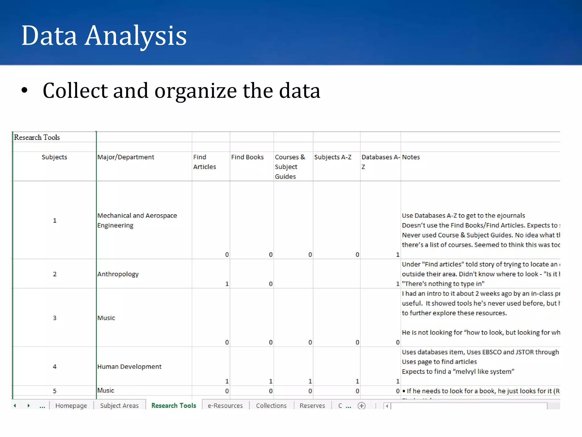Screen dimensions: 582x437
Task: Select the Find Books column header
Action: (x=252, y=166)
